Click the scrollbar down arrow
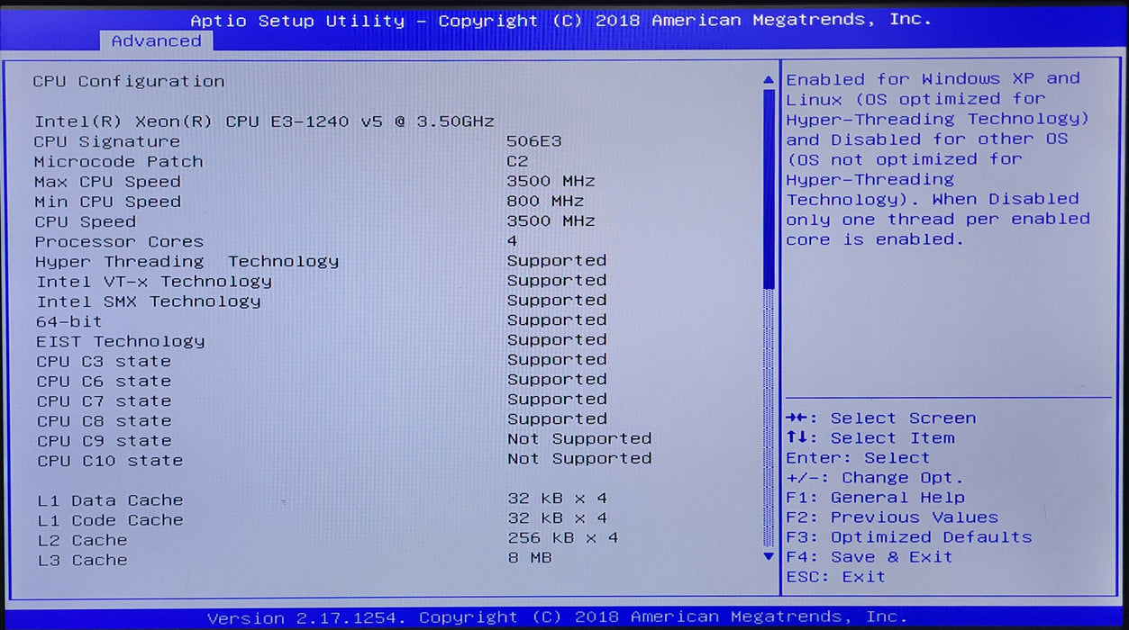The width and height of the screenshot is (1129, 630). [769, 556]
